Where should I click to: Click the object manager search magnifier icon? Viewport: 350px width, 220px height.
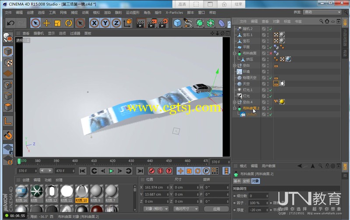coord(321,21)
